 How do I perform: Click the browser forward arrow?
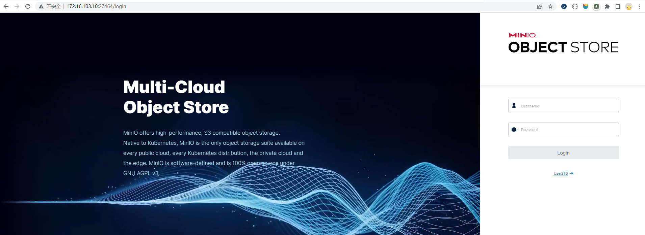(17, 6)
